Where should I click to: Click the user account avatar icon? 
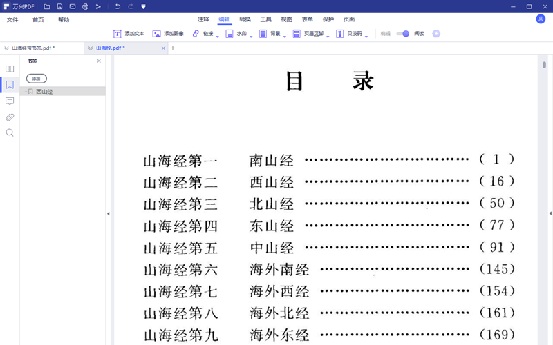[x=541, y=19]
